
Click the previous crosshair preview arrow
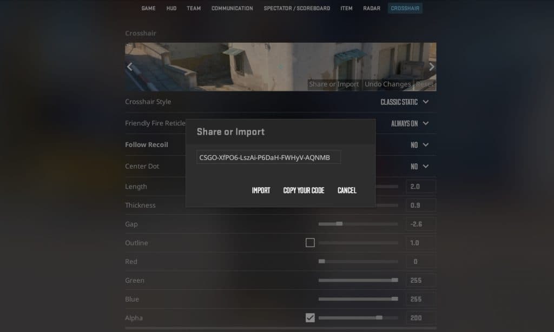(129, 67)
